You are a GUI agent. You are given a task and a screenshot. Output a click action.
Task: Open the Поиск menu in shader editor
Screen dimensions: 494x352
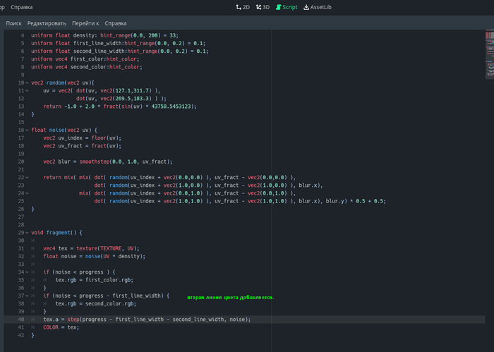click(14, 23)
